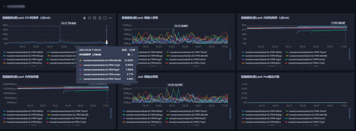Collapse the dashboard group with top-left arrow
Viewport: 356px width, 131px height.
coord(4,6)
